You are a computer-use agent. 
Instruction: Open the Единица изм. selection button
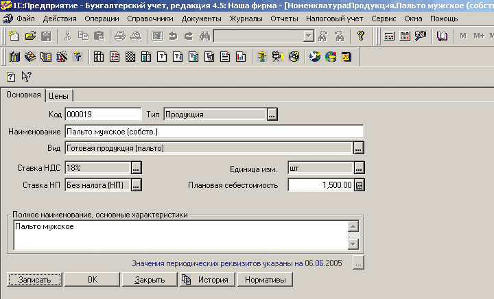pyautogui.click(x=358, y=167)
